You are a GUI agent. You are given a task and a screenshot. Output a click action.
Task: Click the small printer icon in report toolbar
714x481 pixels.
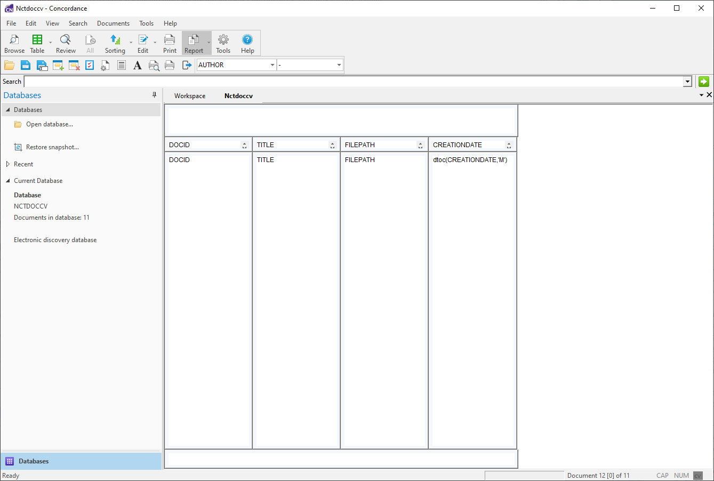[170, 65]
